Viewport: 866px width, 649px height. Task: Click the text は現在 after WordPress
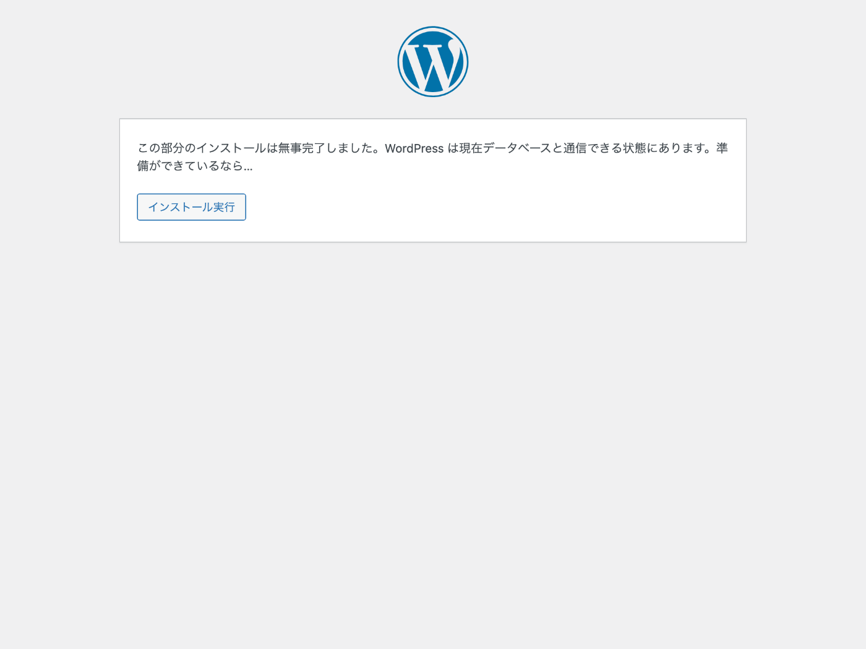click(x=465, y=148)
